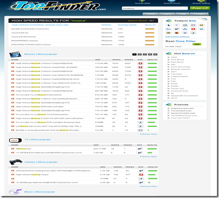Click download icon for 'NFS Underground 2' row
The height and width of the screenshot is (198, 219).
pyautogui.click(x=13, y=171)
